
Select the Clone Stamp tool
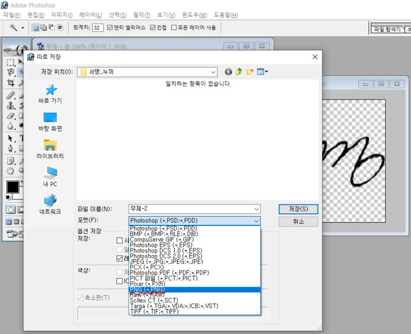[11, 105]
